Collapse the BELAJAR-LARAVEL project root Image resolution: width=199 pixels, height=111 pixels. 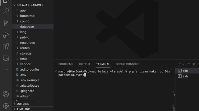(33, 5)
